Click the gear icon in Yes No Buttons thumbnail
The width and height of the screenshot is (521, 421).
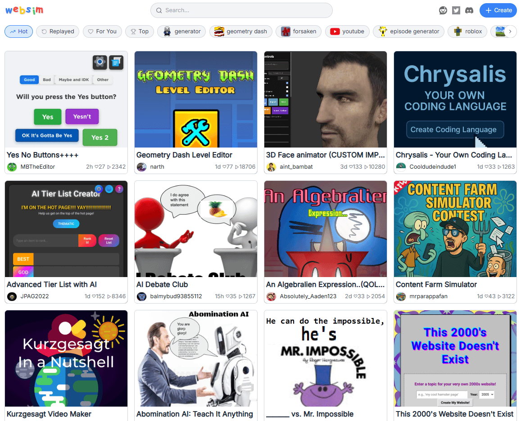100,62
